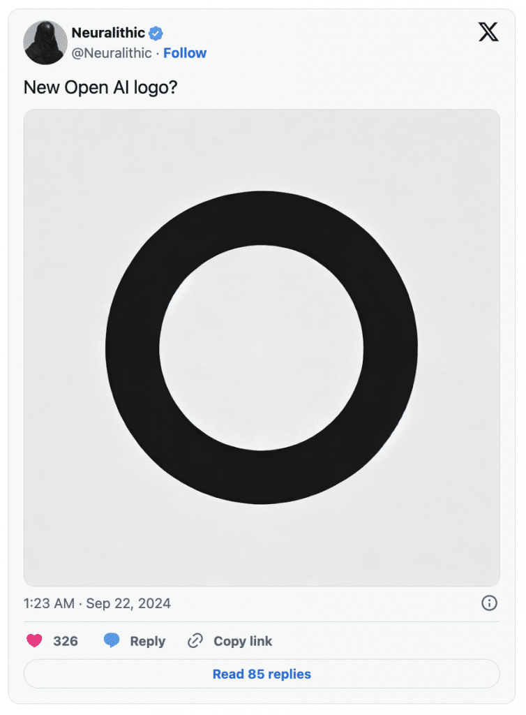Open the Read 85 replies button
This screenshot has width=526, height=715.
point(262,674)
